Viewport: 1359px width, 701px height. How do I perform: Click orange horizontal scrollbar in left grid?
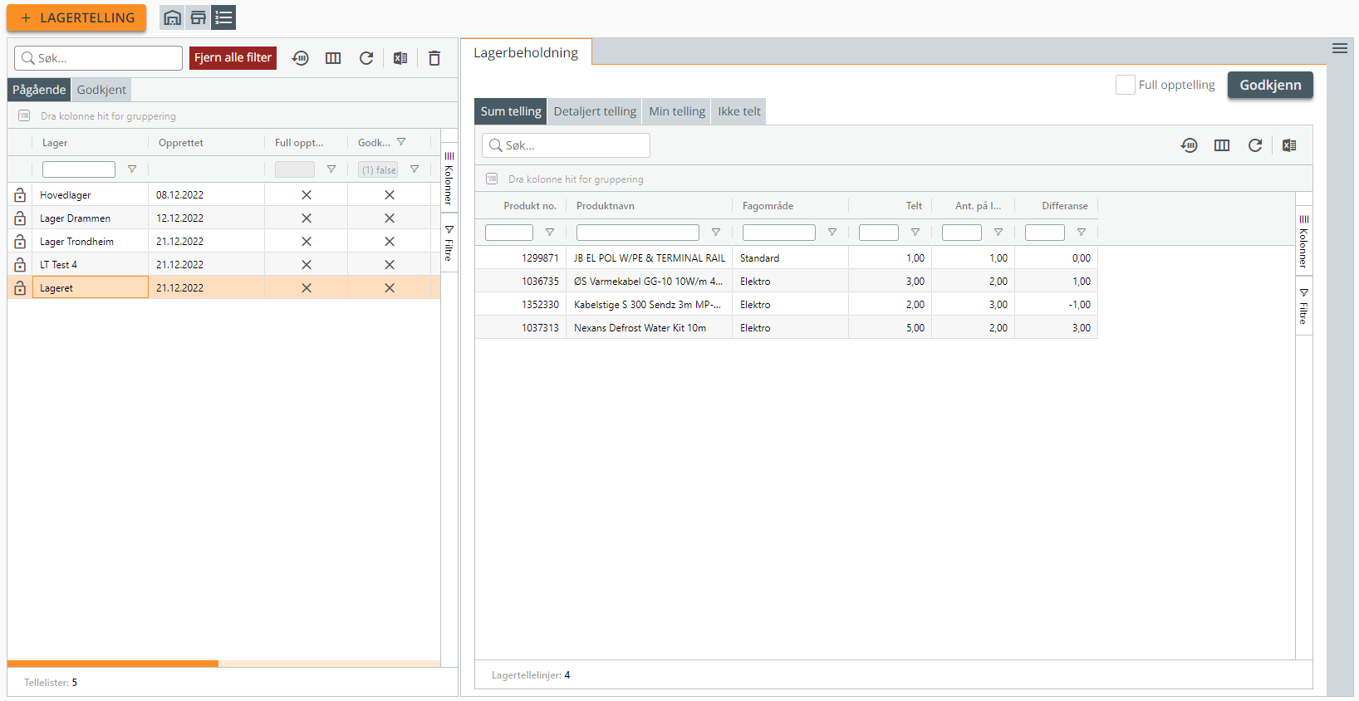(113, 664)
